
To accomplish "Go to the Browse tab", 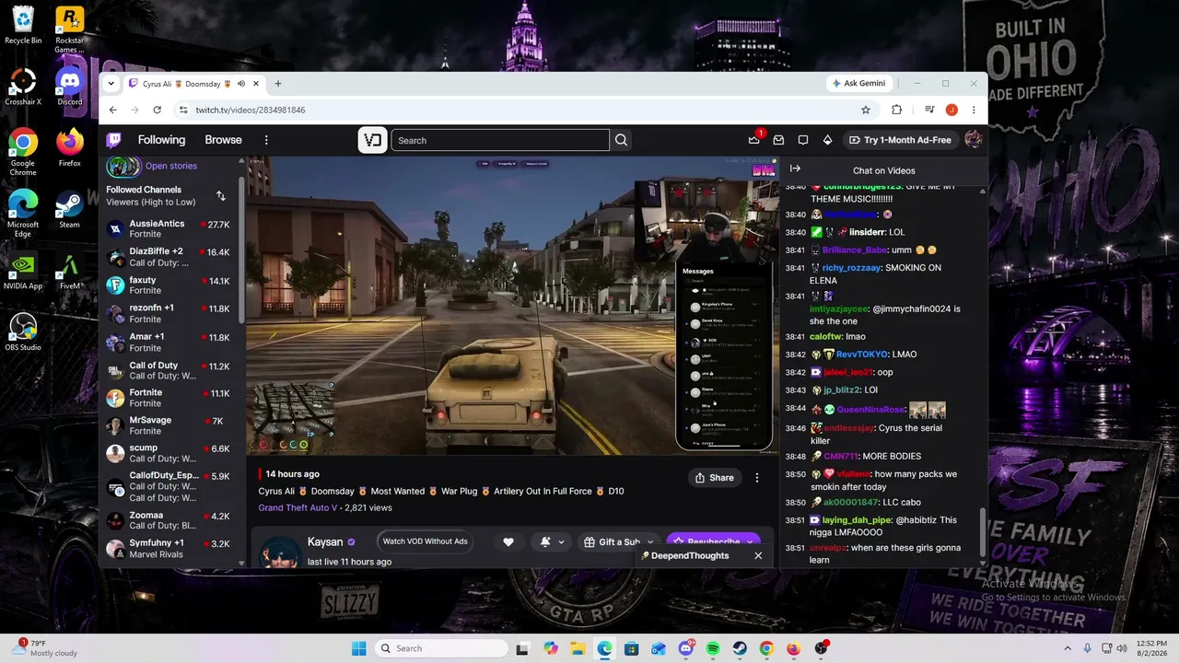I will click(223, 140).
